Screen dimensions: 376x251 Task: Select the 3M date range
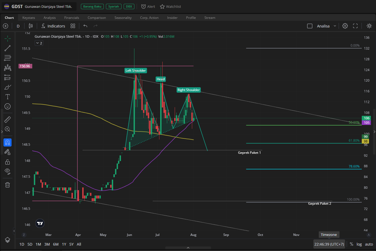[47, 244]
